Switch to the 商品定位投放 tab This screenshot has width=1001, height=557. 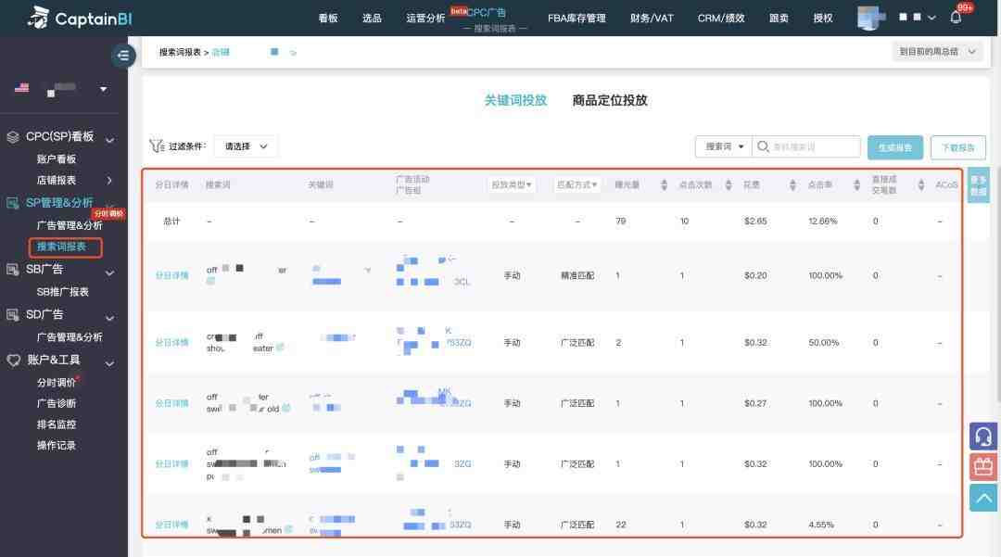[x=610, y=100]
